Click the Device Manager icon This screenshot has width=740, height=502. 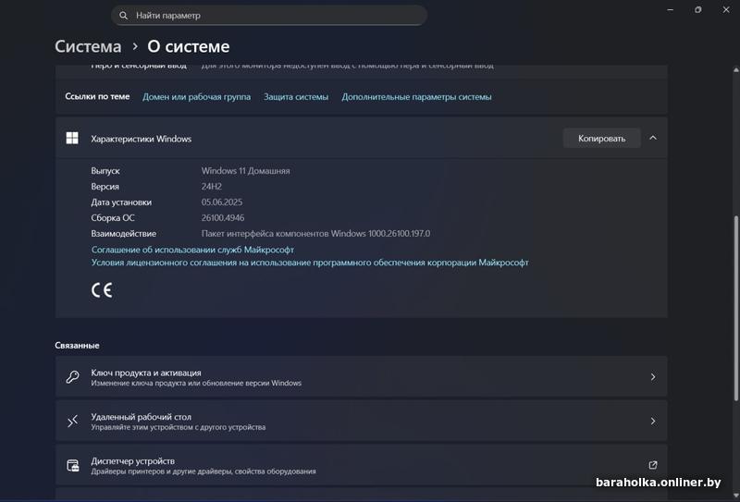72,465
